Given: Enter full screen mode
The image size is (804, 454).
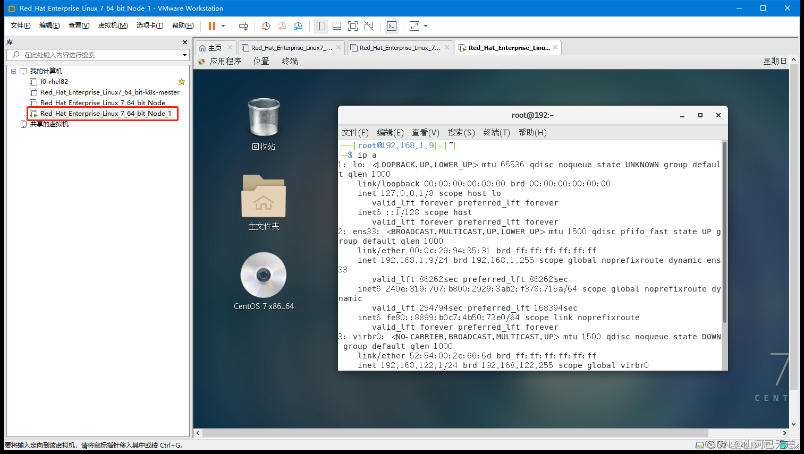Looking at the screenshot, I should pyautogui.click(x=353, y=26).
